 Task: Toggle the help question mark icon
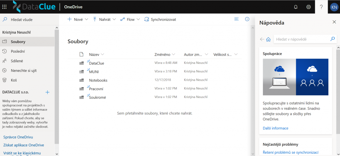pos(321,7)
